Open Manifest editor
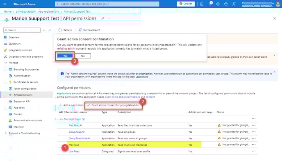 [x=18, y=127]
